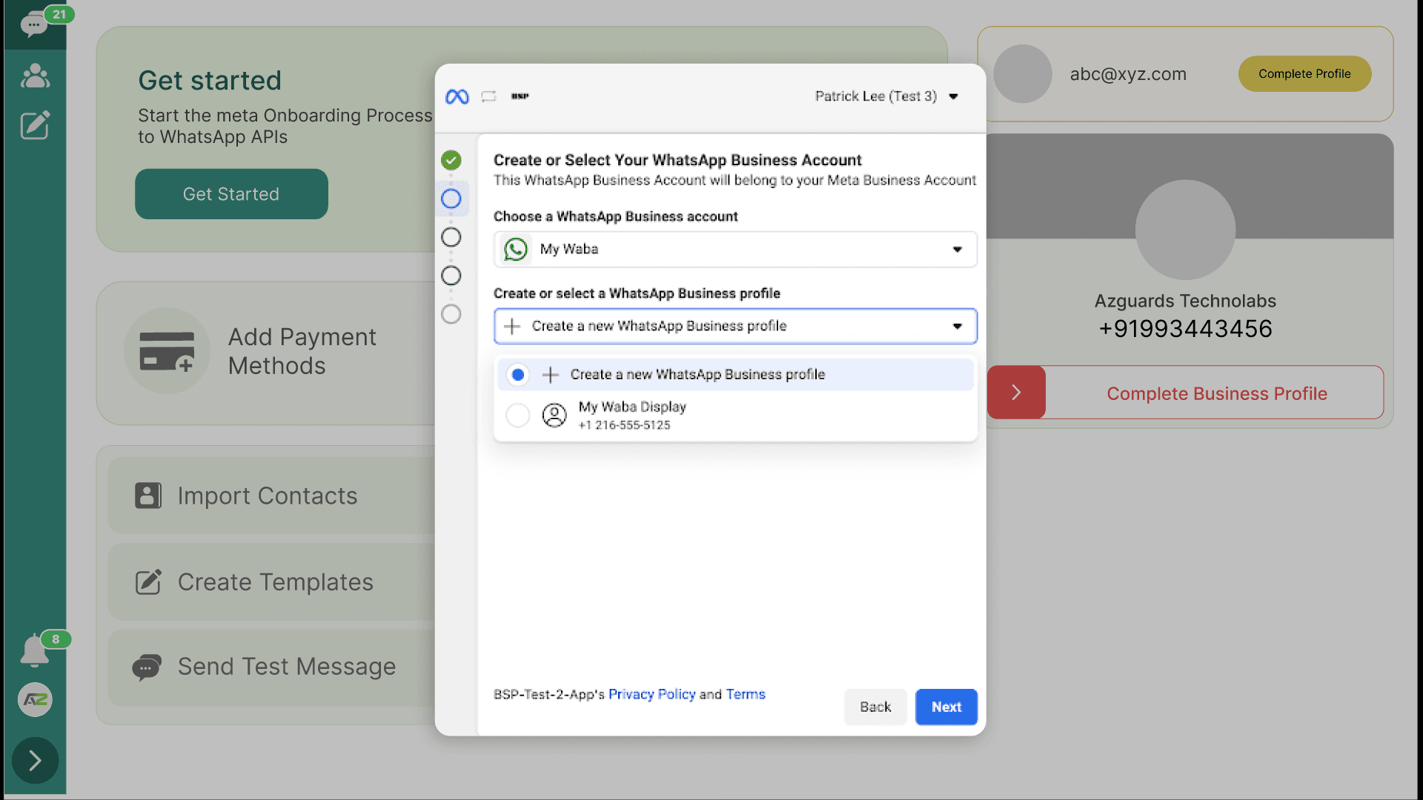
Task: Click the Next button
Action: click(946, 707)
